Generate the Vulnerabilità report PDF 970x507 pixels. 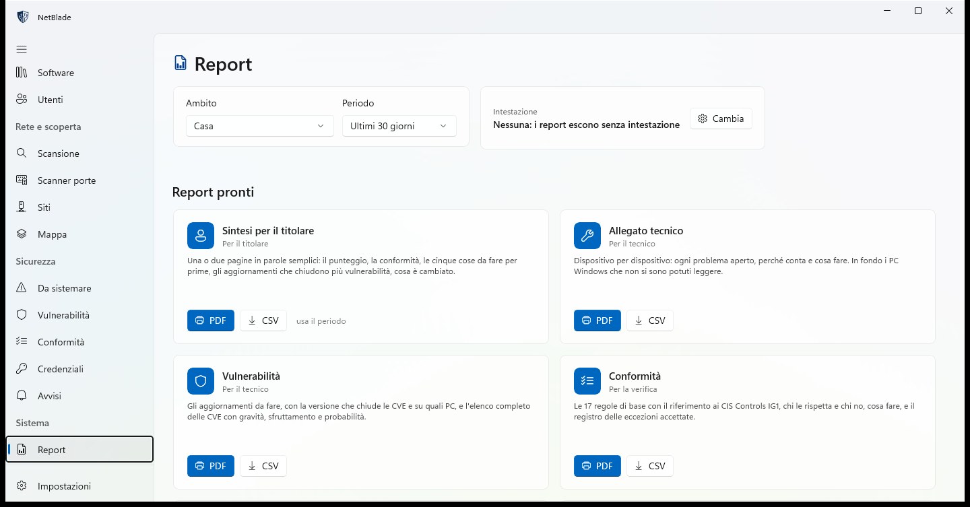211,466
